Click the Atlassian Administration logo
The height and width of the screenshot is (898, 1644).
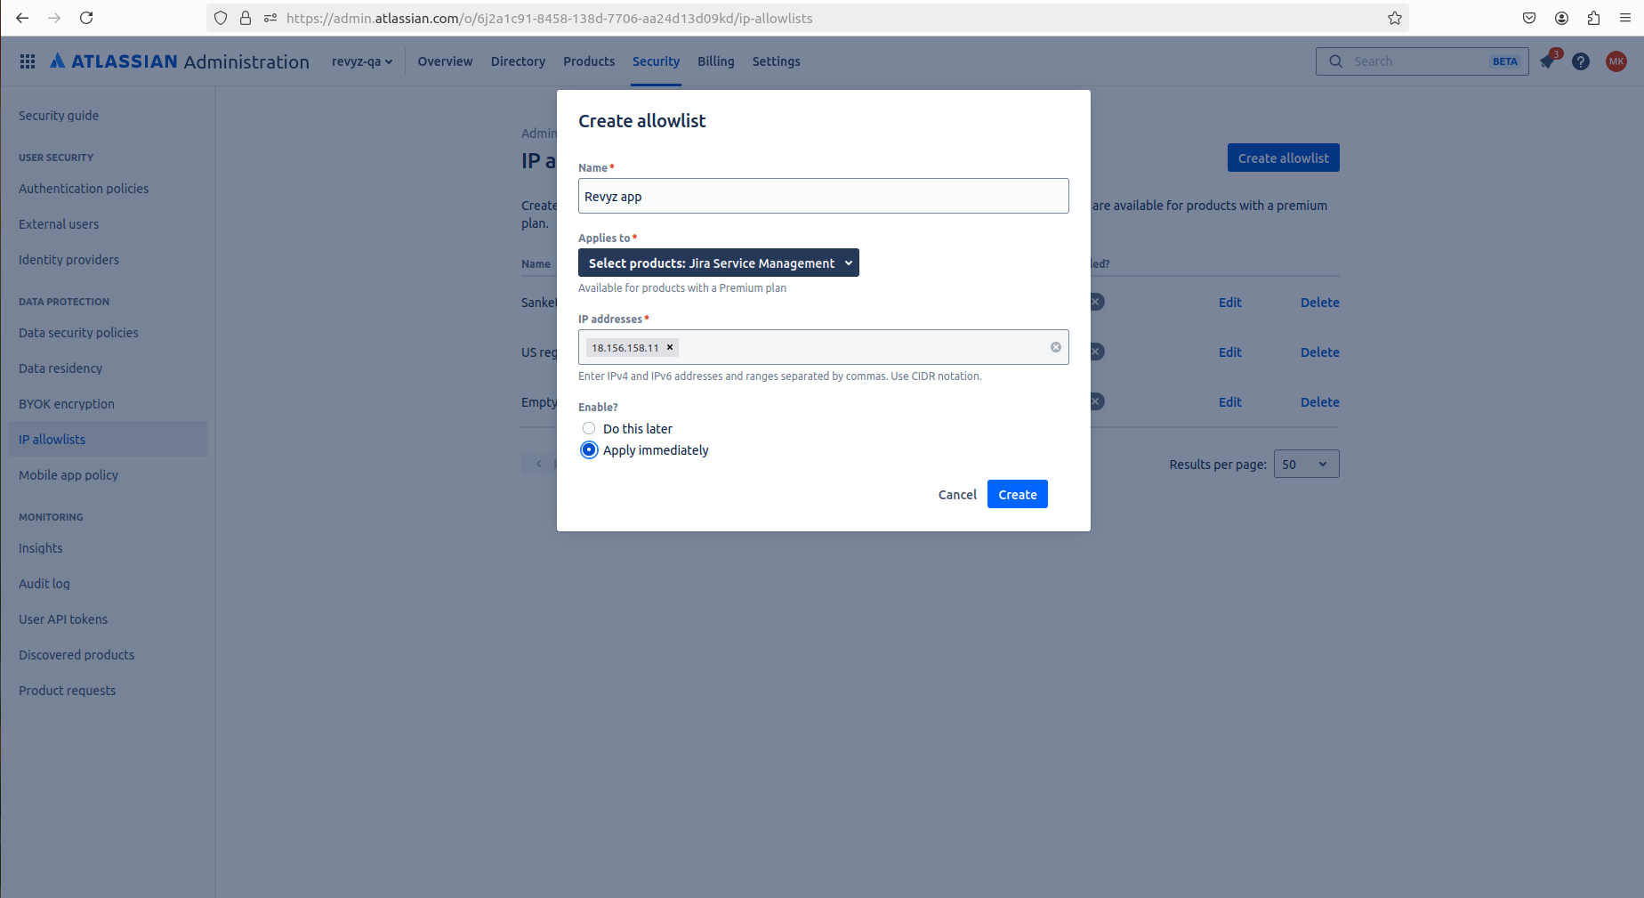(180, 61)
